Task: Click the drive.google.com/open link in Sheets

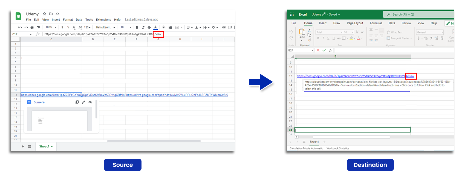Action: pos(177,95)
